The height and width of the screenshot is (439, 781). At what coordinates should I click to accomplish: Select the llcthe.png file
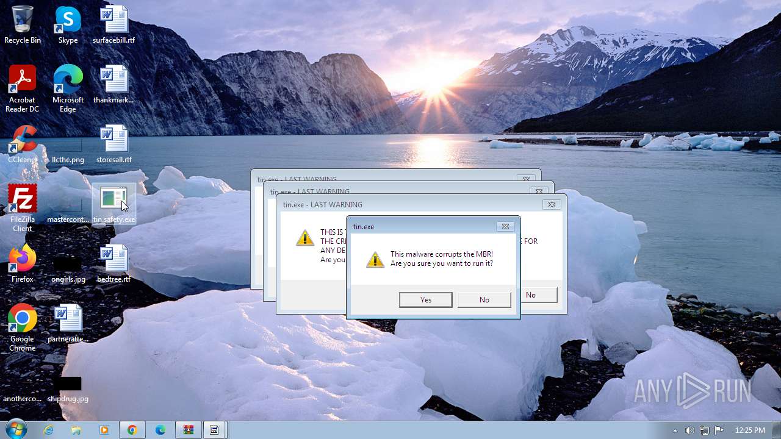click(x=68, y=150)
